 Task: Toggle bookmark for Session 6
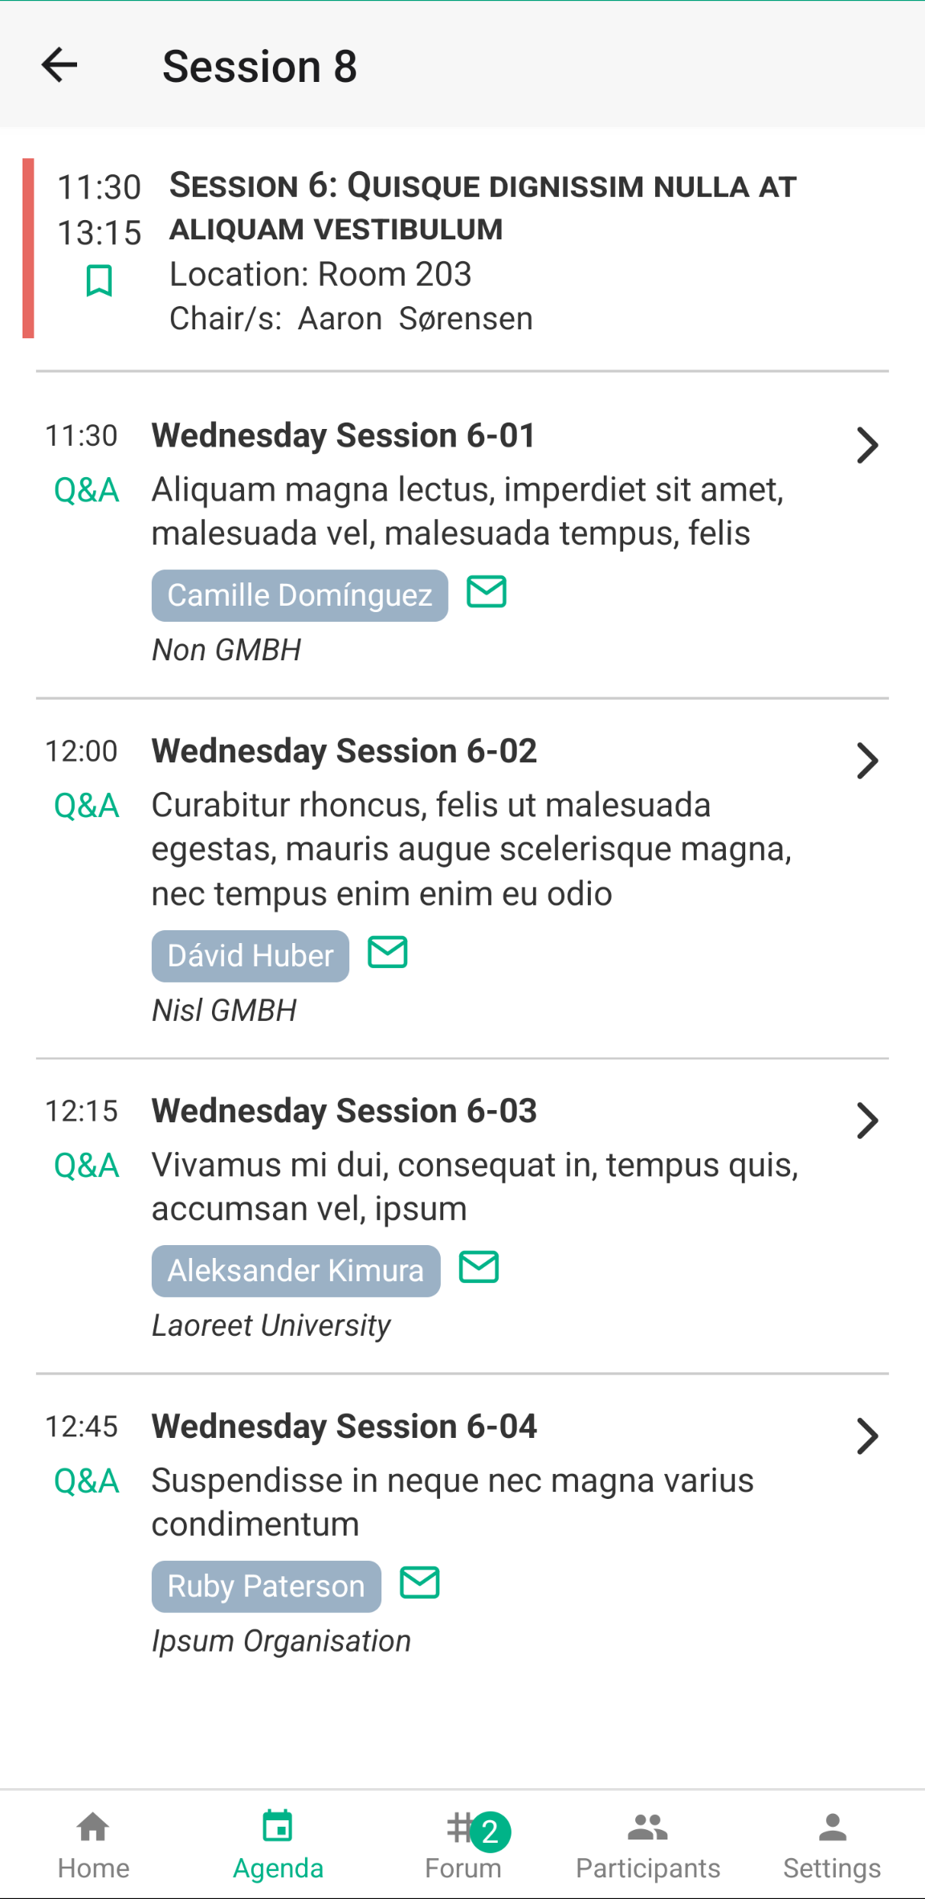tap(99, 280)
